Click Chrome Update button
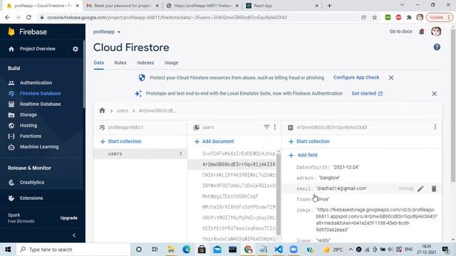 [439, 17]
